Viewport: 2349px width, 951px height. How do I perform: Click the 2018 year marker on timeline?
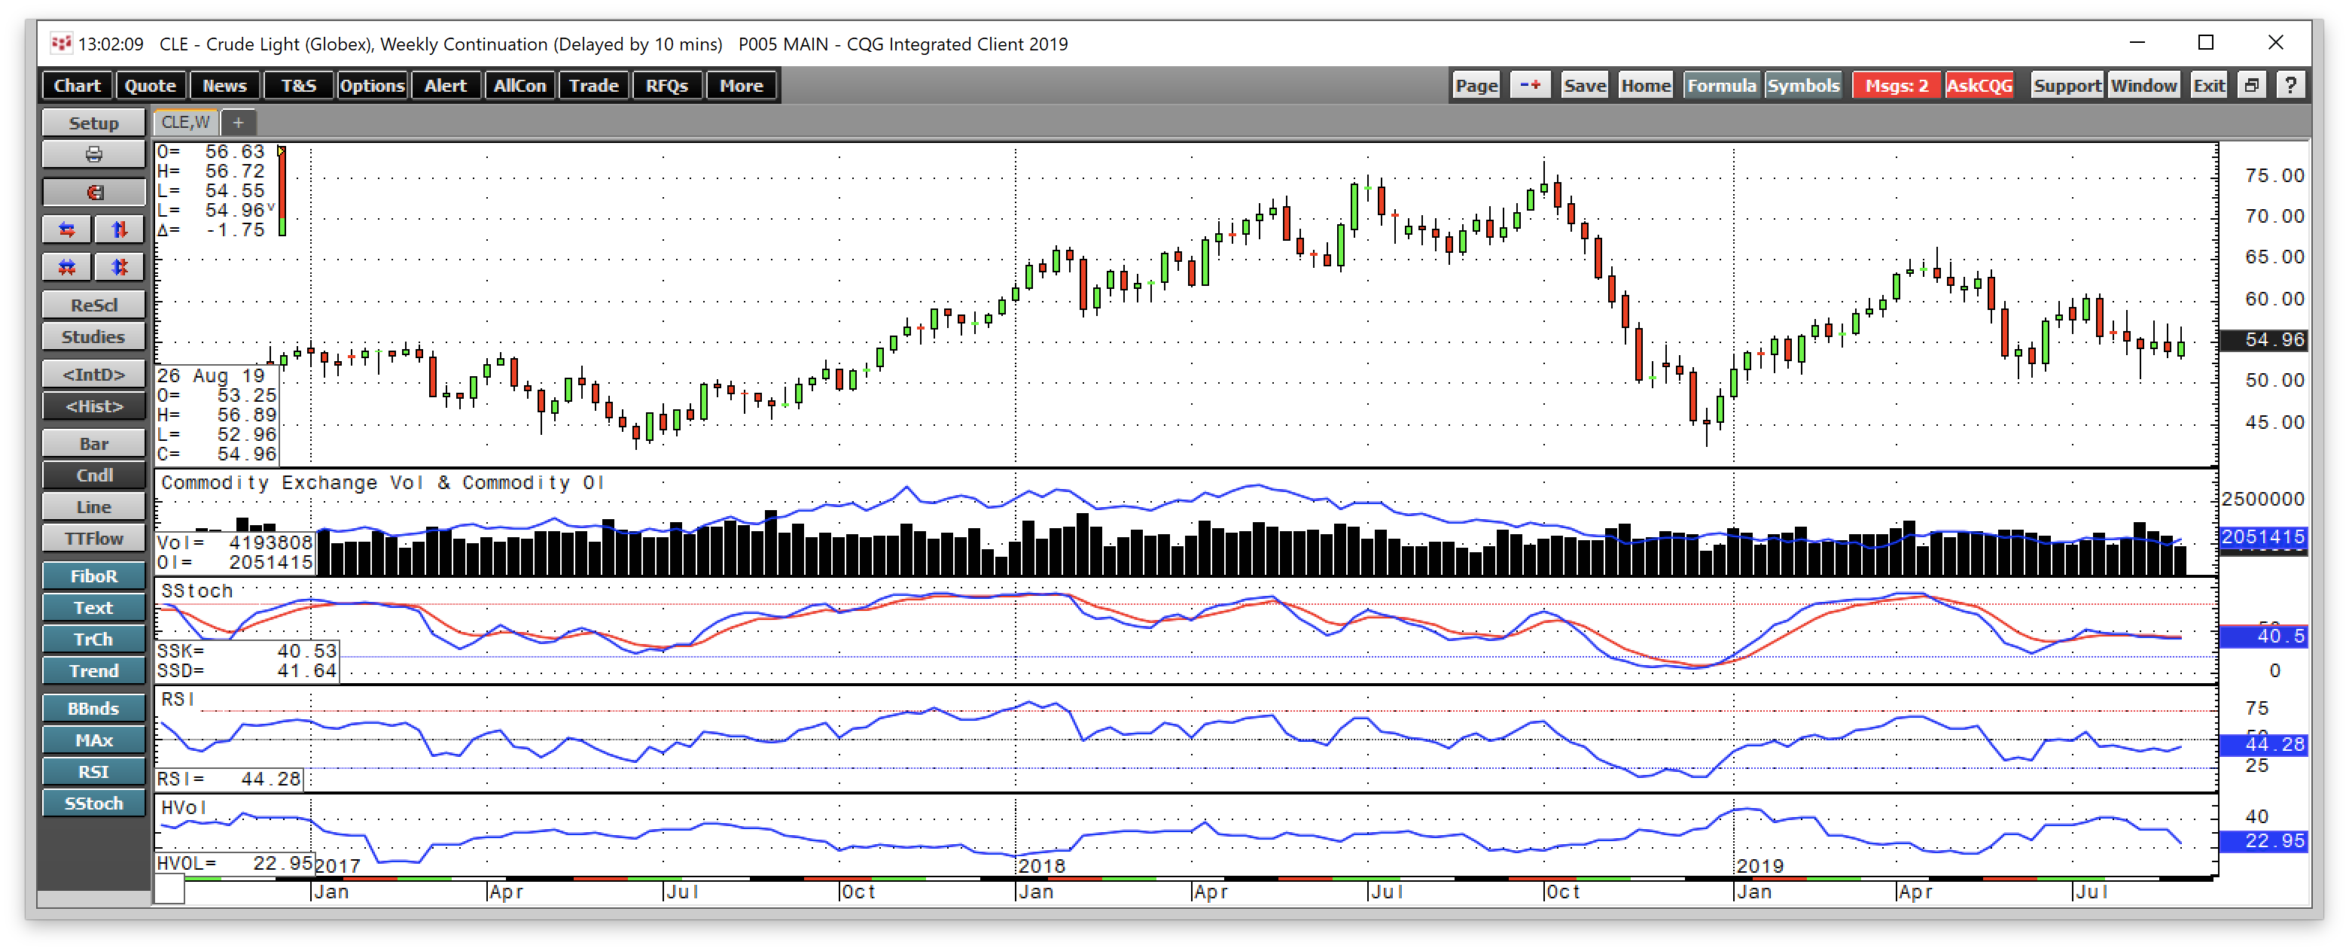coord(1042,866)
